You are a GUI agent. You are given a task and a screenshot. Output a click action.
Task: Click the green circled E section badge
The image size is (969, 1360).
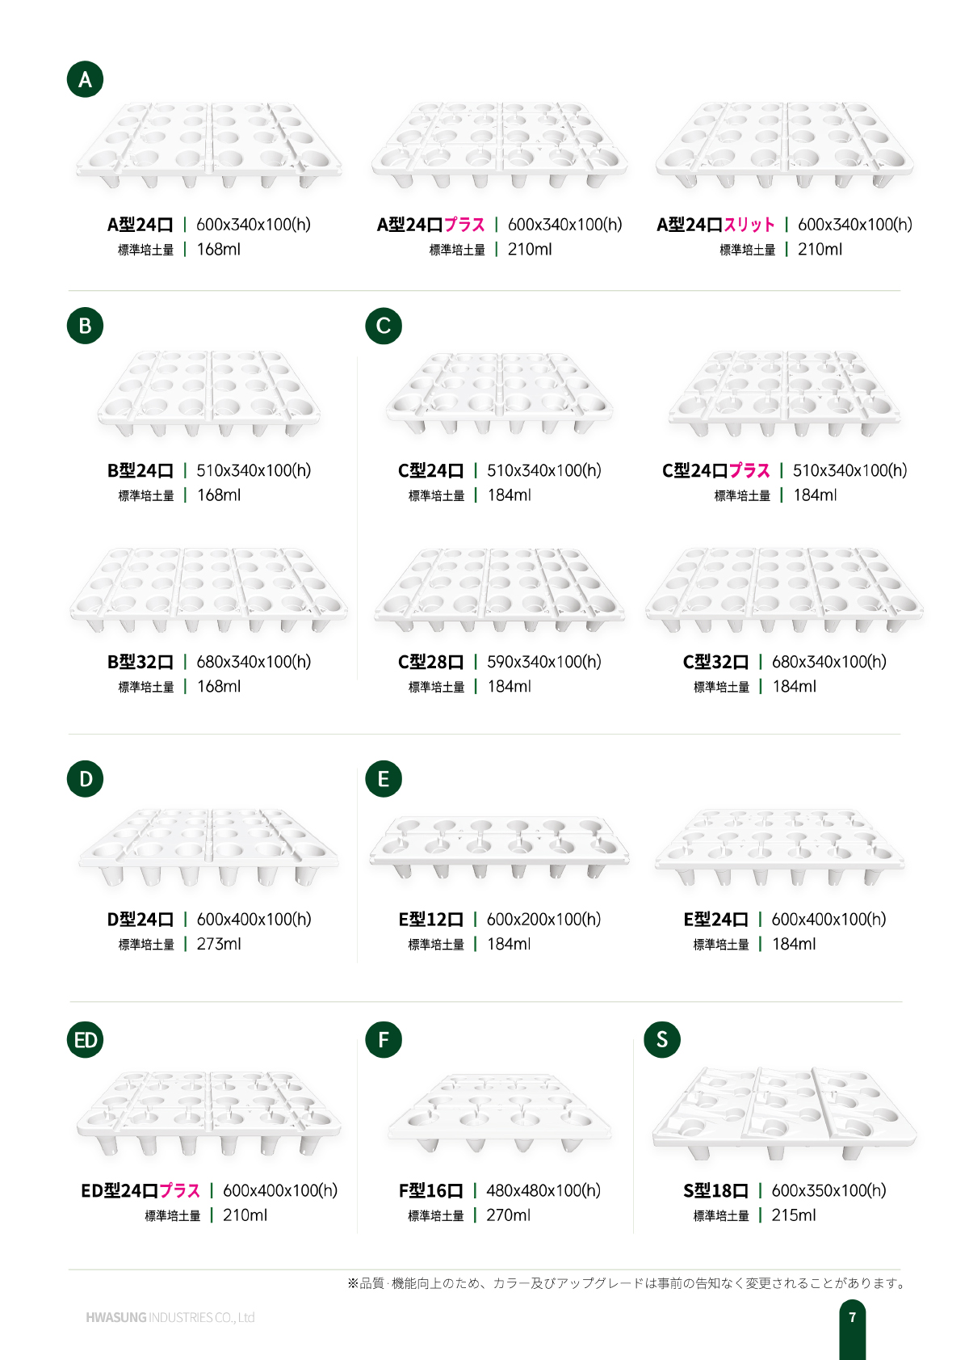[384, 779]
